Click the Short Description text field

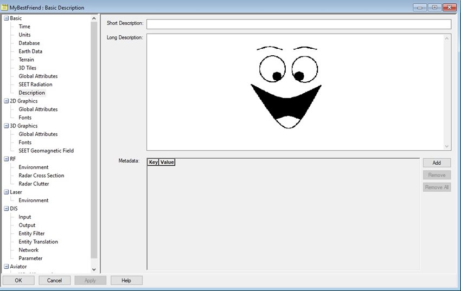(x=298, y=24)
